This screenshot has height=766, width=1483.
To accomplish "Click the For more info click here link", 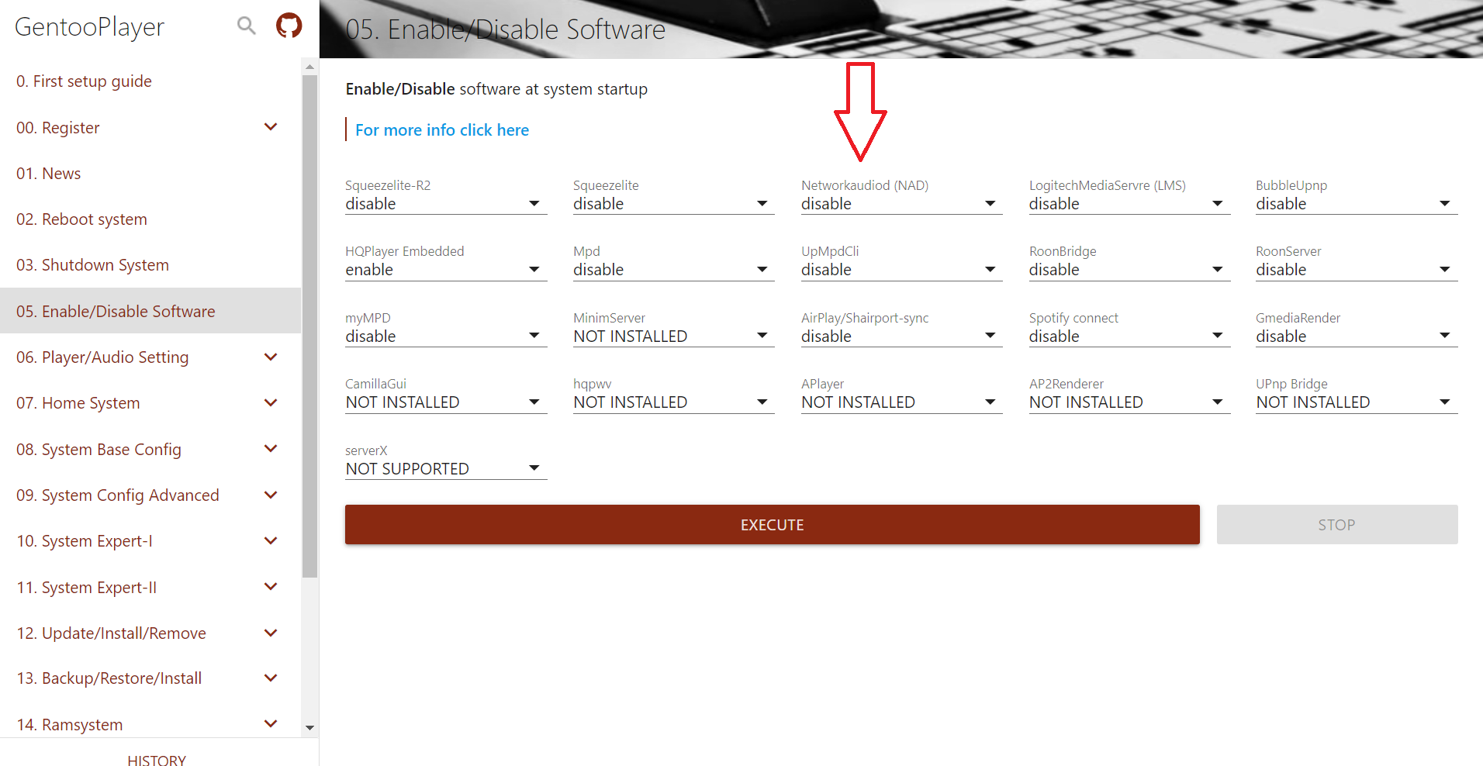I will pos(442,130).
